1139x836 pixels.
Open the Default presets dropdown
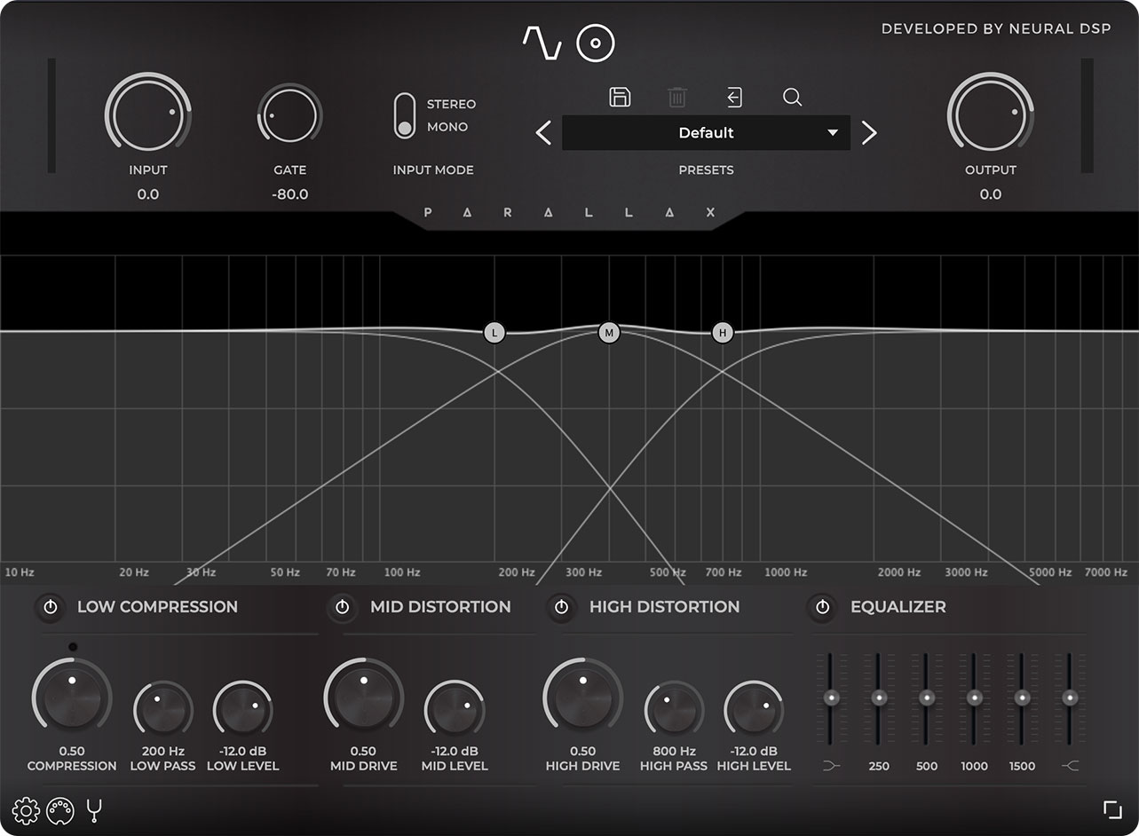pos(706,133)
